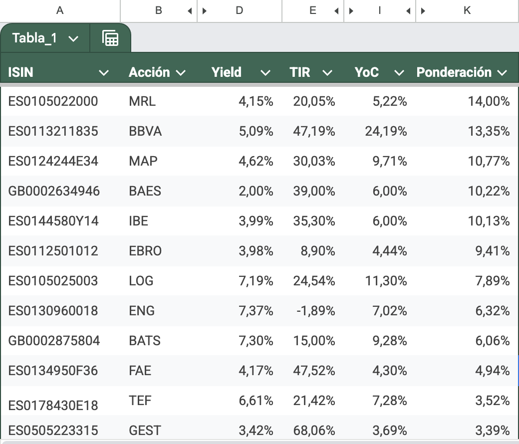The width and height of the screenshot is (519, 444).
Task: Click the ISIN header cell
Action: (60, 67)
